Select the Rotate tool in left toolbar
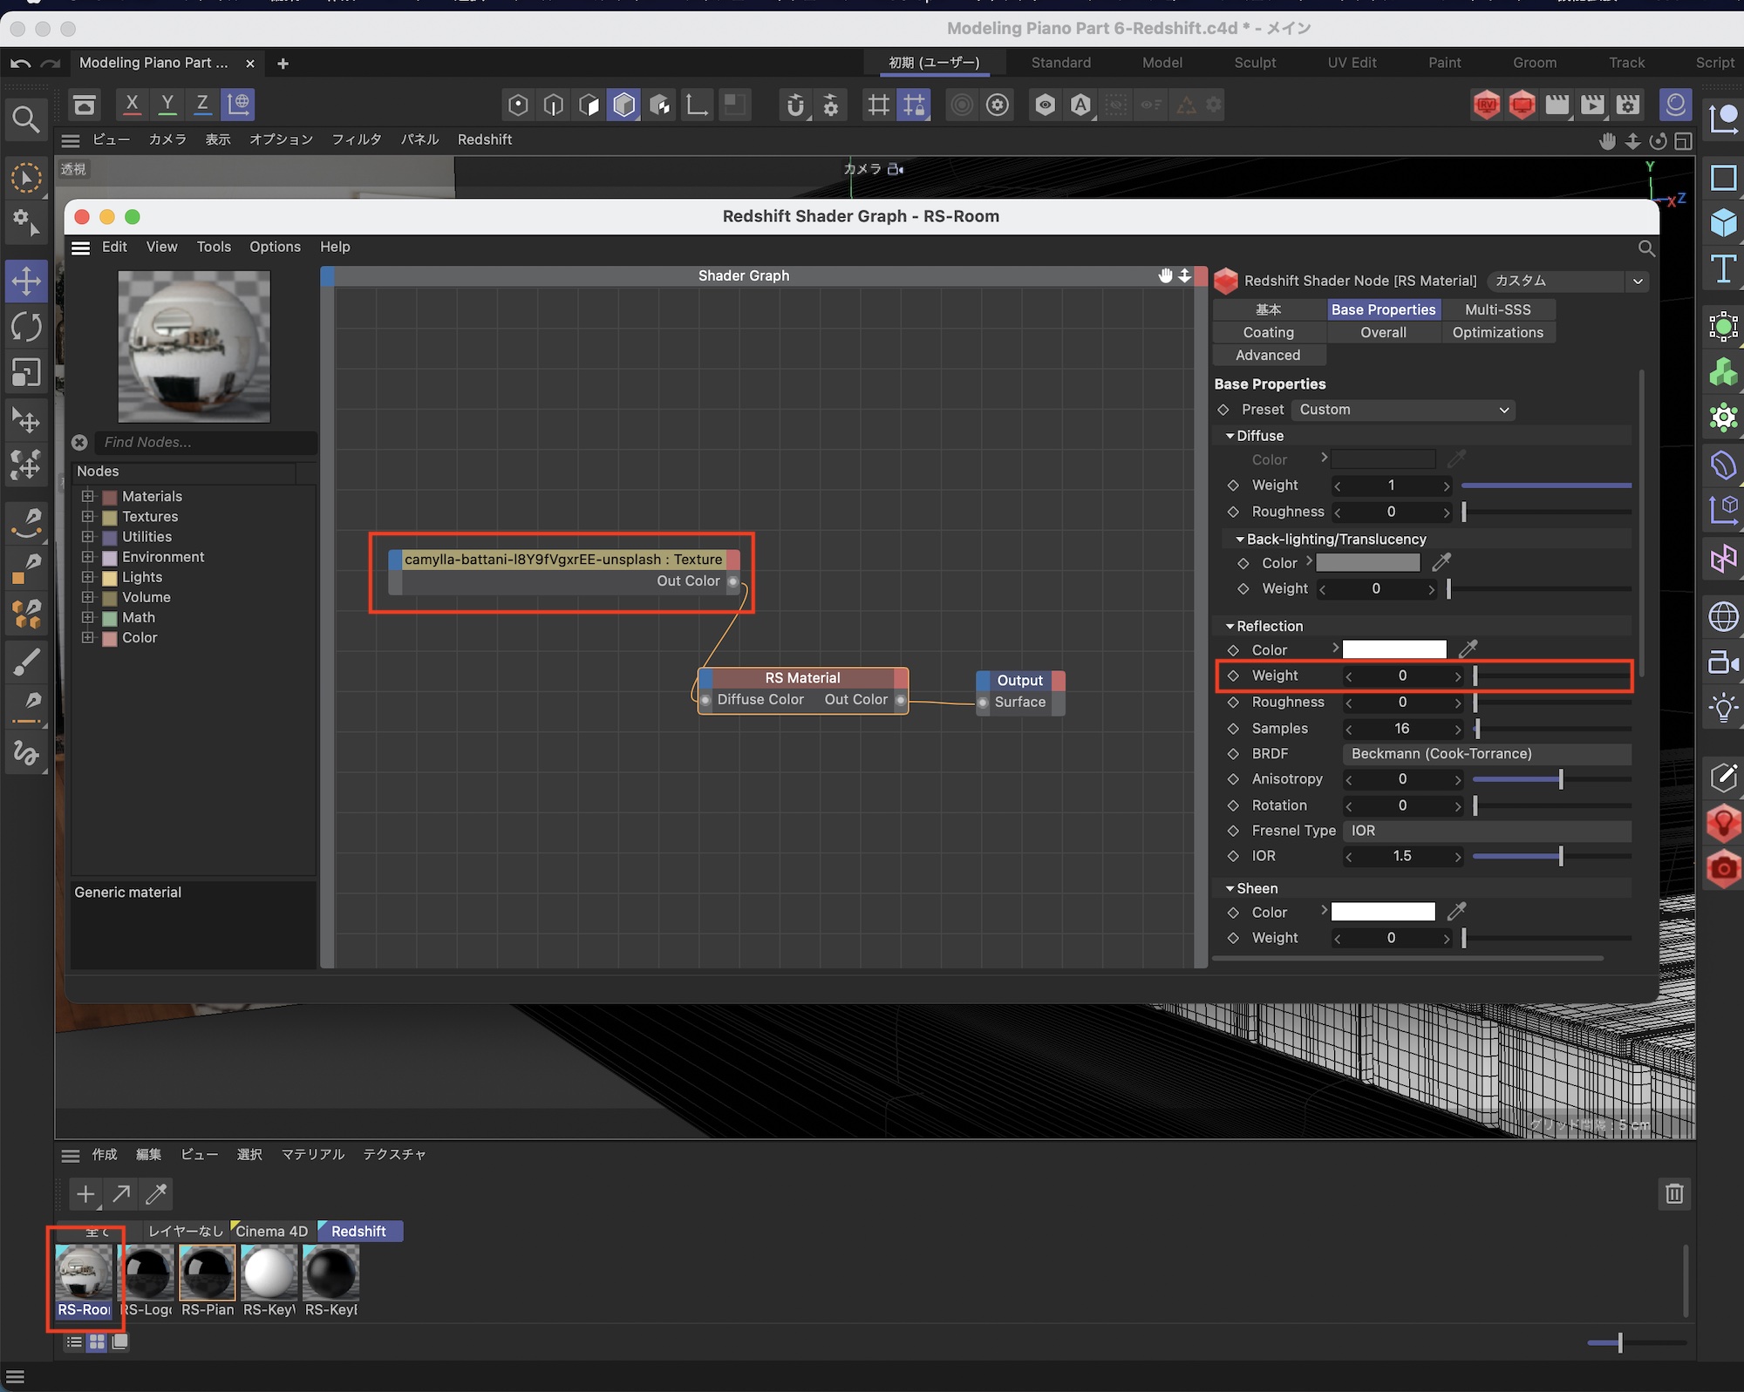This screenshot has height=1392, width=1744. pos(26,328)
